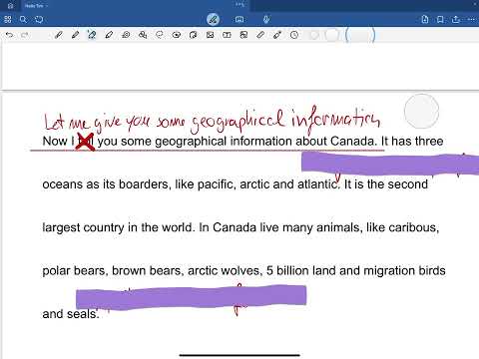This screenshot has width=479, height=359.
Task: Open the three-dots more options menu
Action: (471, 20)
